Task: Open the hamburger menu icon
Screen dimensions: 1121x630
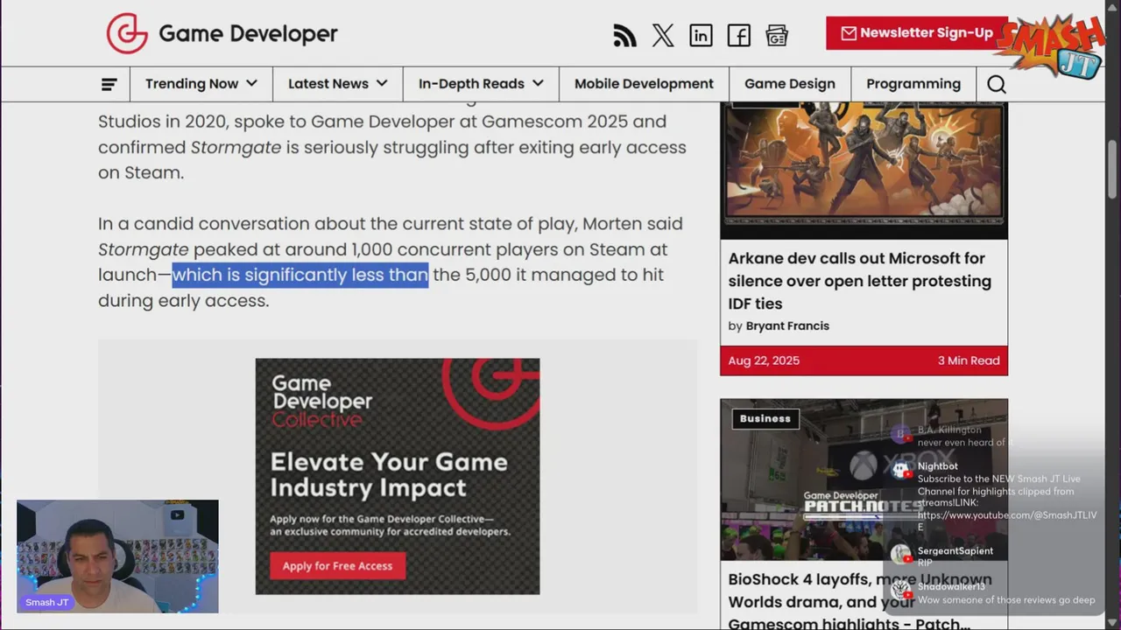Action: [x=109, y=84]
